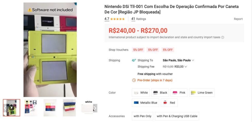252x122 pixels.
Task: Expand the shipping fee details chevron
Action: coord(186,67)
